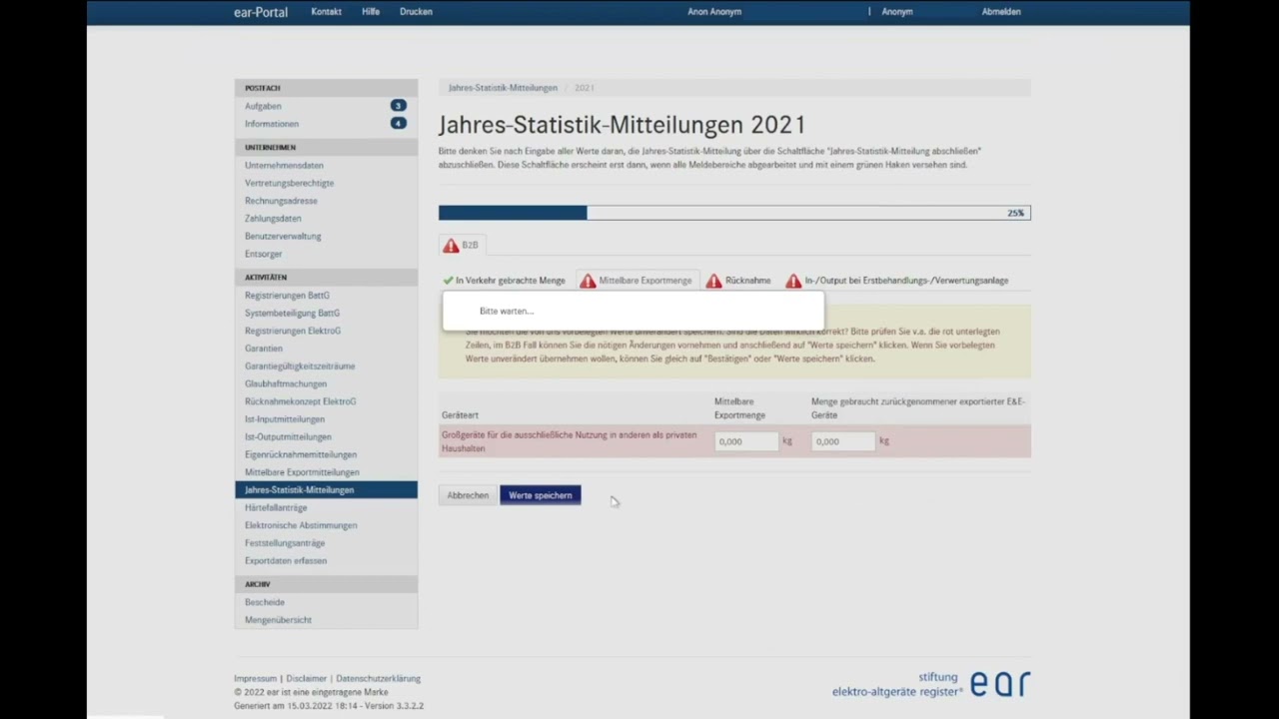This screenshot has width=1279, height=719.
Task: Open Ist-Inputmitteilungen
Action: click(x=285, y=419)
